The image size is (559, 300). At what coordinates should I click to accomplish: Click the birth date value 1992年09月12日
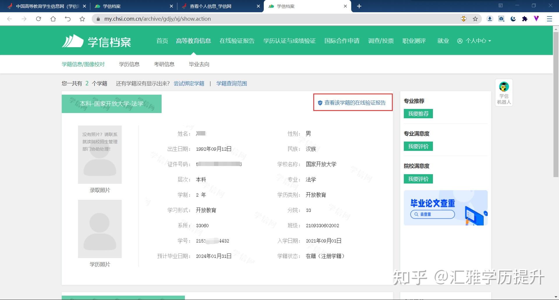[214, 149]
